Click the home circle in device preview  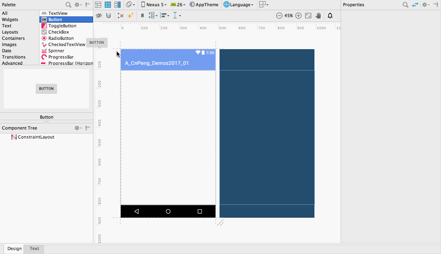[x=168, y=211]
